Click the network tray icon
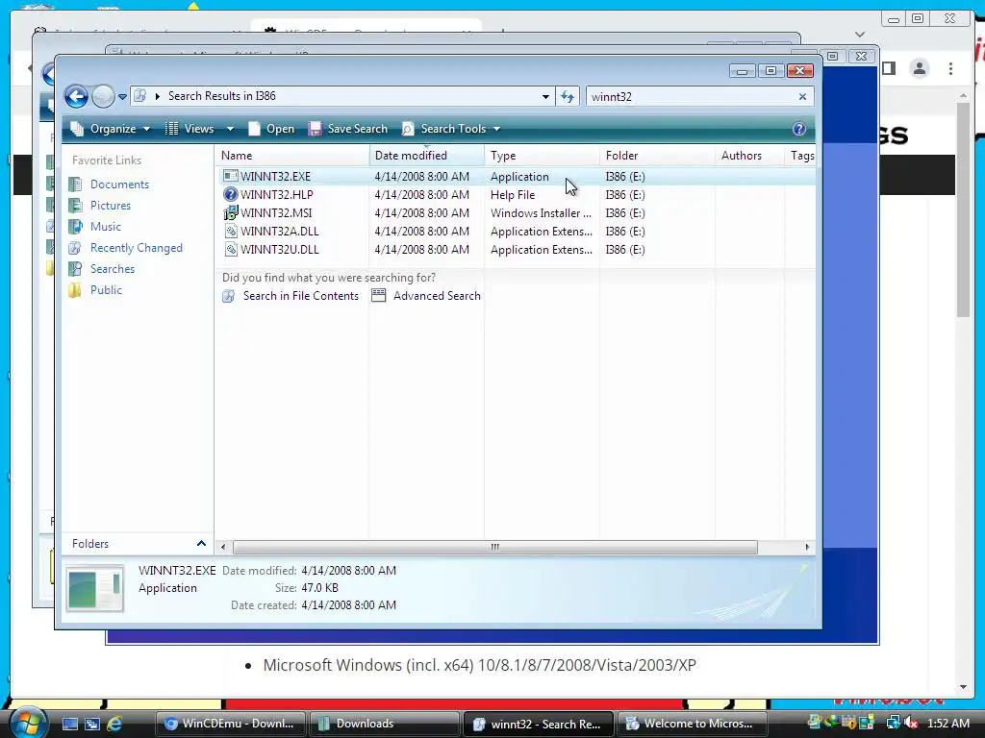The image size is (985, 738). pos(894,723)
